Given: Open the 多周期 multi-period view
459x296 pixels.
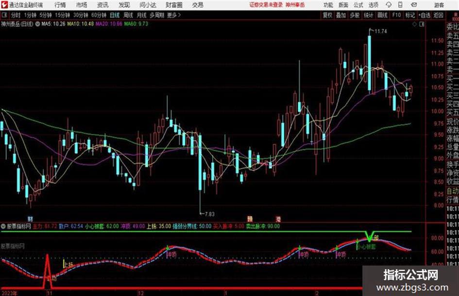Looking at the screenshot, I should point(156,15).
